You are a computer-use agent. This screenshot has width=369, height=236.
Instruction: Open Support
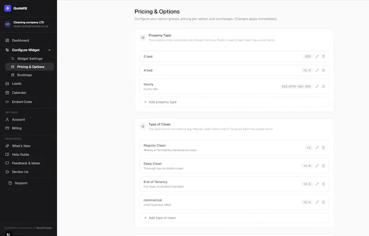click(x=21, y=183)
